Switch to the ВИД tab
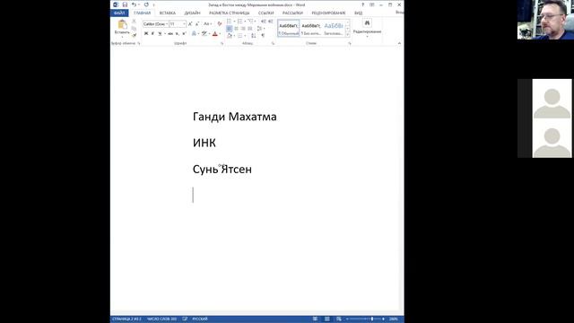This screenshot has width=574, height=323. pos(359,13)
